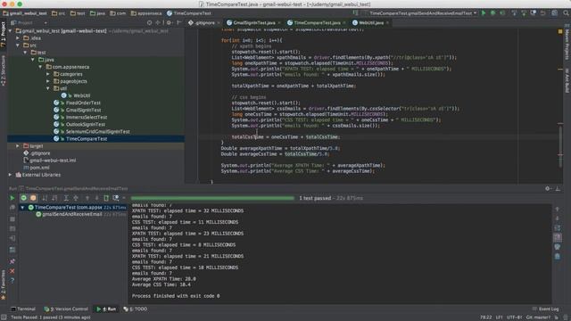Click the red X close icon in Run sidebar
The width and height of the screenshot is (571, 321).
(12, 271)
